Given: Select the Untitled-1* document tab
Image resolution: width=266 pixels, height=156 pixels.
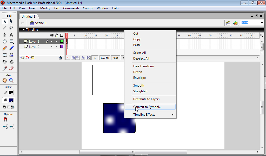Looking at the screenshot, I should (29, 16).
